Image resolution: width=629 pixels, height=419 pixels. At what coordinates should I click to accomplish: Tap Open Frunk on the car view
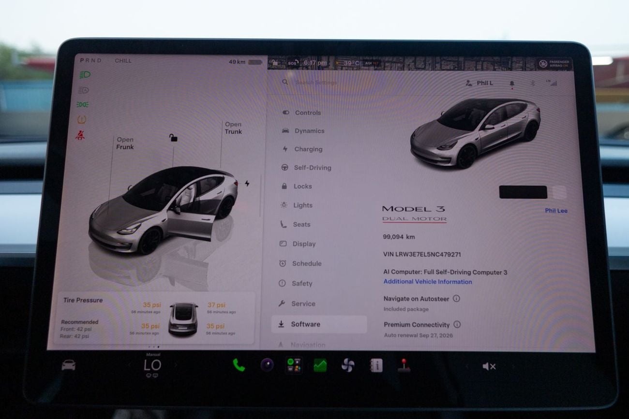tap(125, 144)
